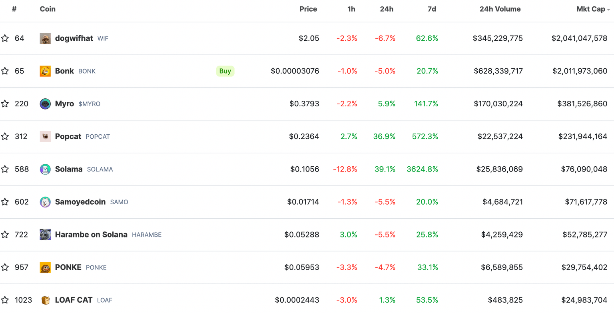Add Popcat to watchlist via star

[5, 137]
